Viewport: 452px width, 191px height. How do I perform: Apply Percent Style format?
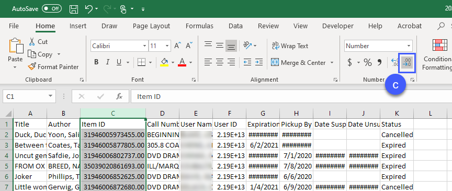(x=368, y=63)
